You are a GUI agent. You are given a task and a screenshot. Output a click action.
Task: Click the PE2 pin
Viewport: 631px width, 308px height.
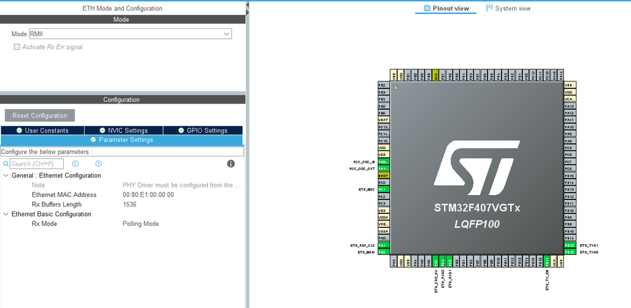tap(384, 85)
